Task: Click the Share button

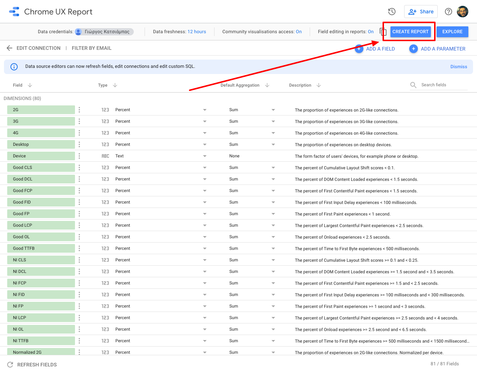Action: point(421,12)
